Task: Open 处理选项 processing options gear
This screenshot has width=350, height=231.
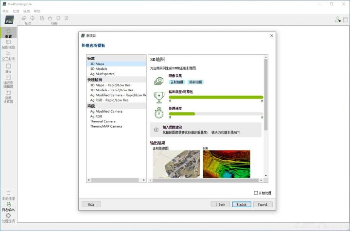Action: coord(8,218)
